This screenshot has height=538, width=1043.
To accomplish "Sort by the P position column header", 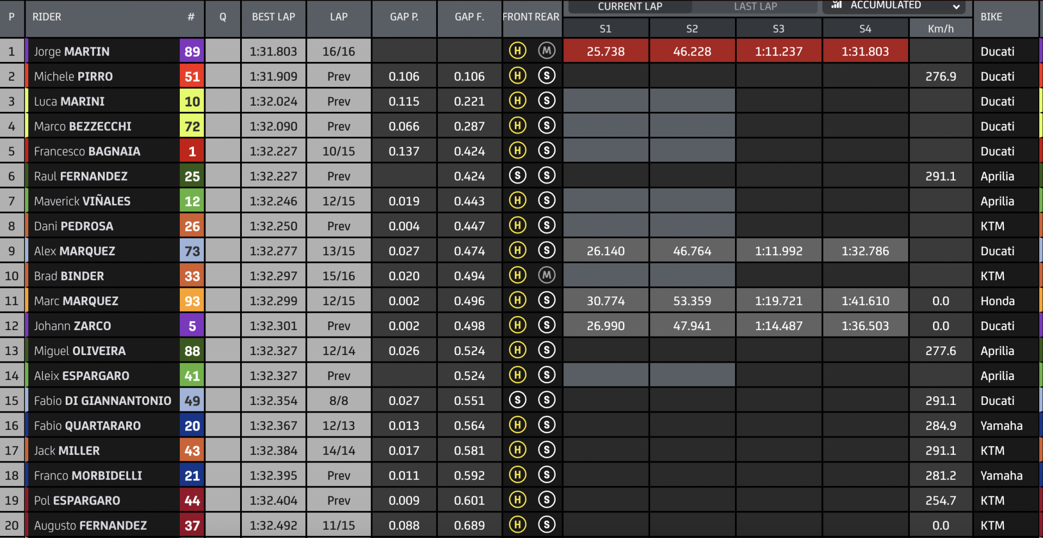I will [11, 17].
